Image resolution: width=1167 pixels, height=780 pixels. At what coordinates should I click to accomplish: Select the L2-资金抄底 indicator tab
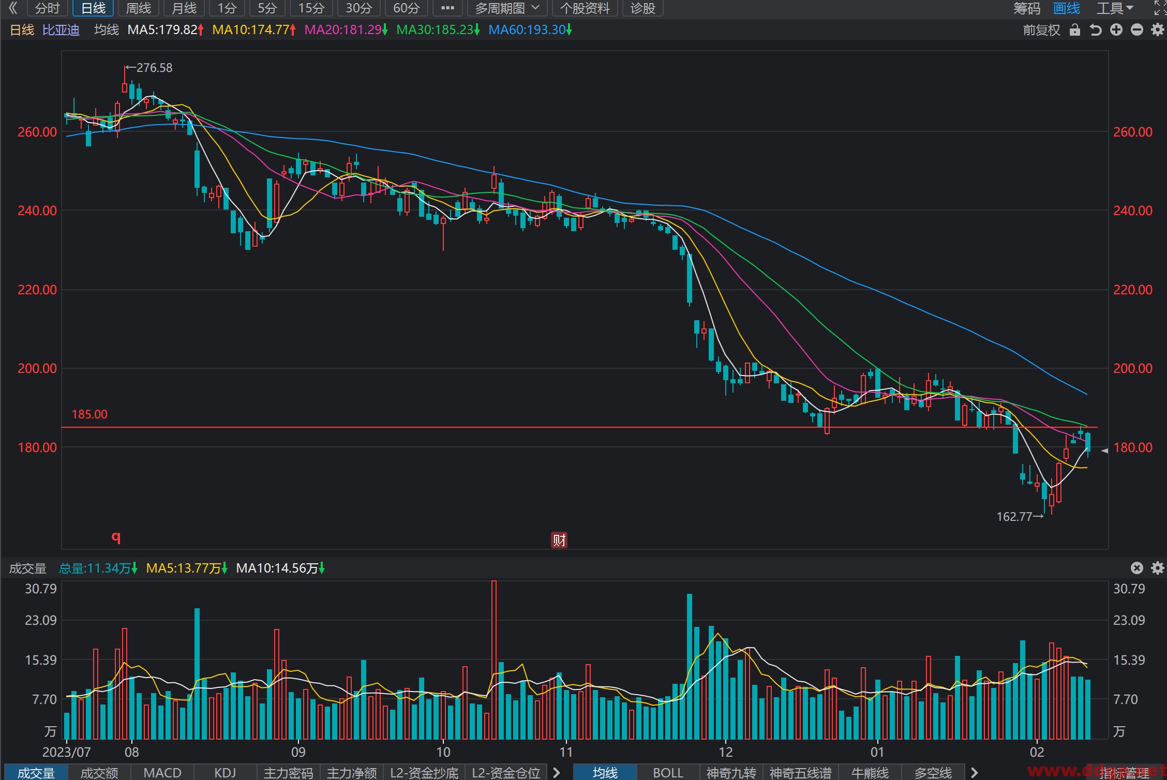(x=424, y=772)
